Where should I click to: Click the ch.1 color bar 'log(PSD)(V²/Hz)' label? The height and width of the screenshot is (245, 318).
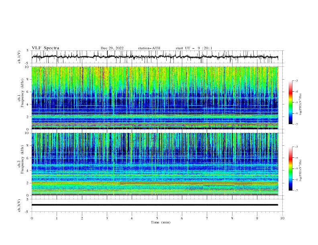tap(301, 104)
